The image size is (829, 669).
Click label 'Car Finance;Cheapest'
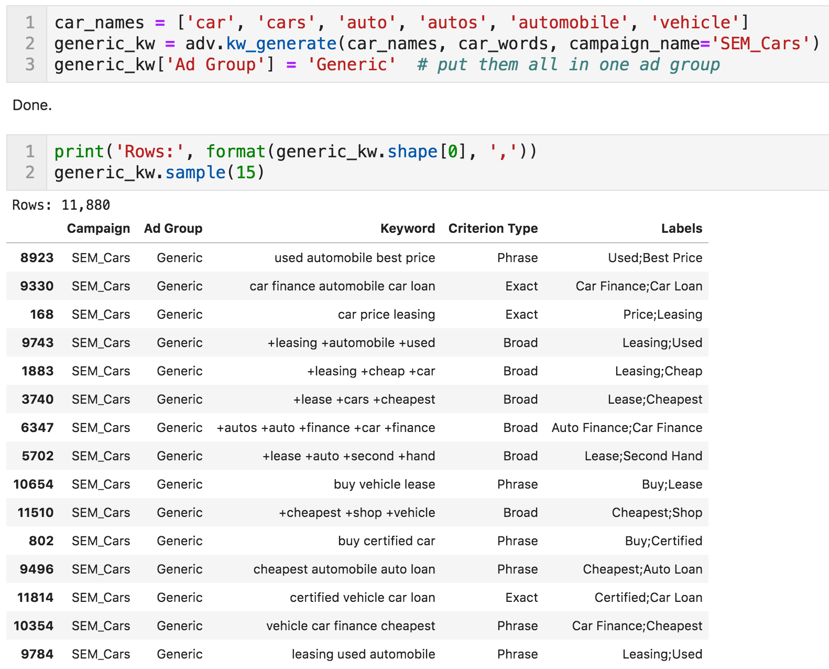[637, 626]
